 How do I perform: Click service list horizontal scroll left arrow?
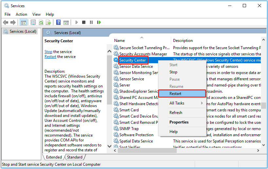point(115,151)
